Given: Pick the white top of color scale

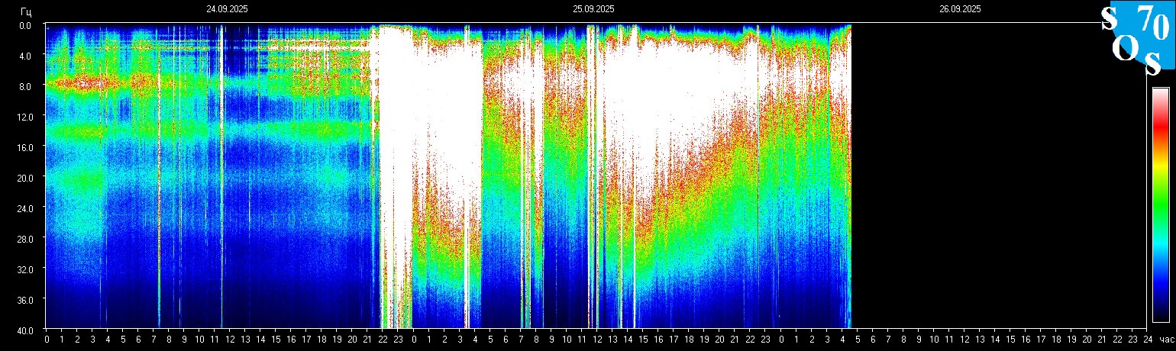Looking at the screenshot, I should tap(1160, 95).
